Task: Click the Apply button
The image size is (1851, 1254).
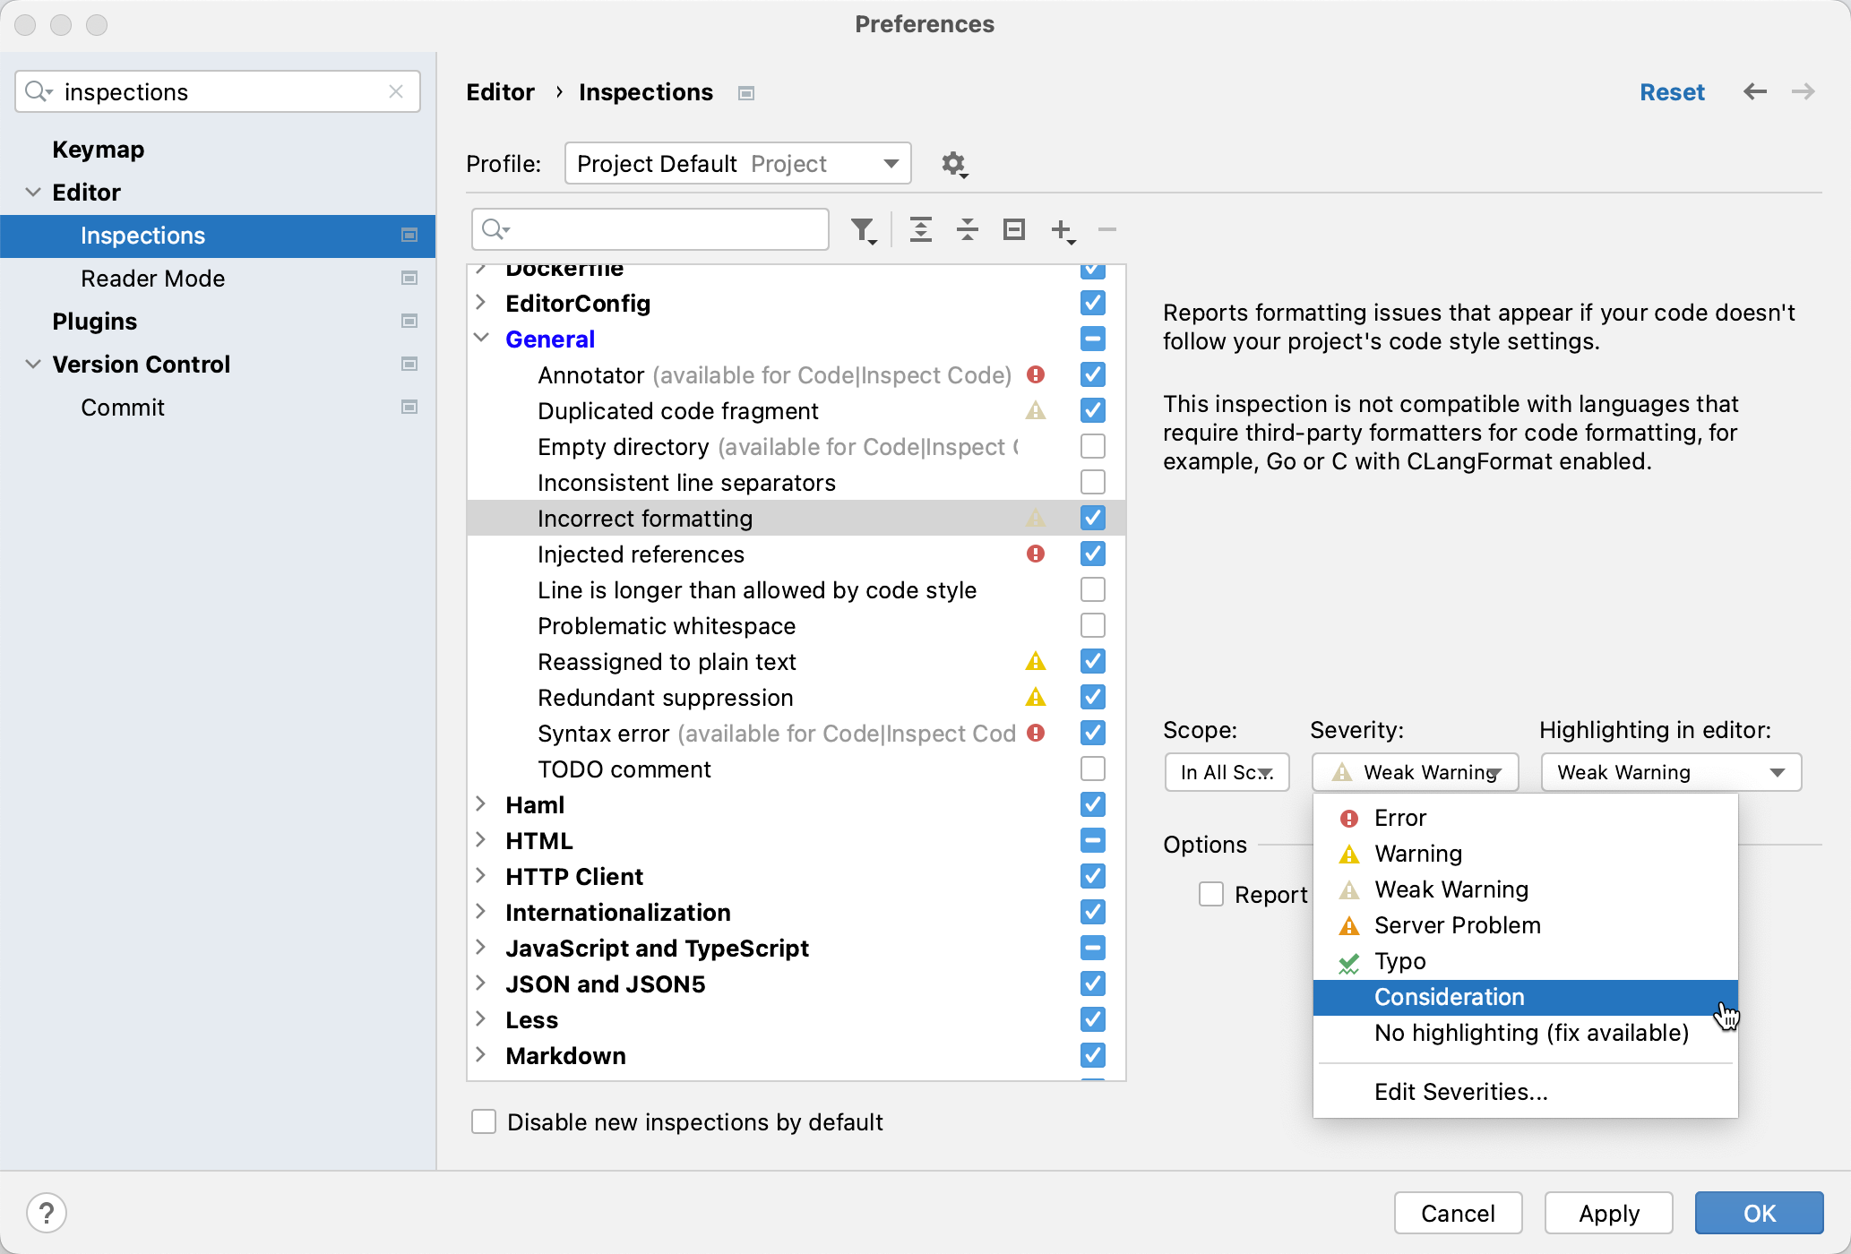Action: 1608,1213
